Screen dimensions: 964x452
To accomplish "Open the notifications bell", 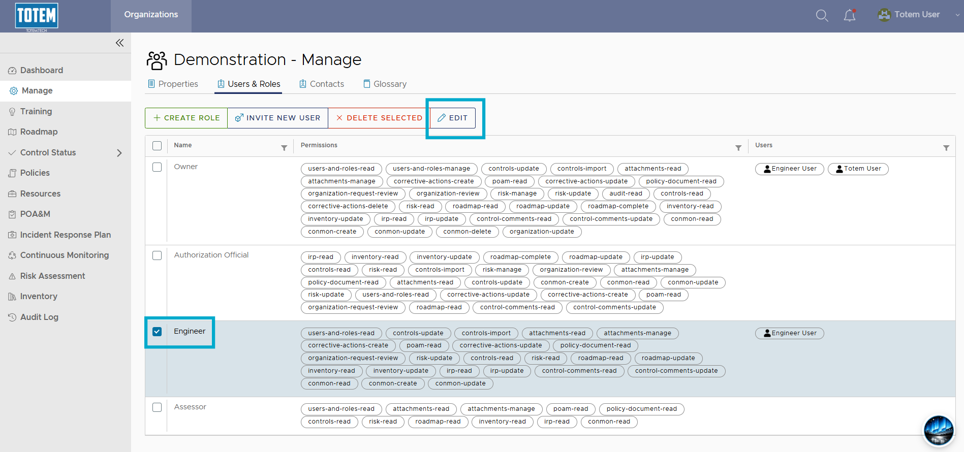I will point(850,15).
